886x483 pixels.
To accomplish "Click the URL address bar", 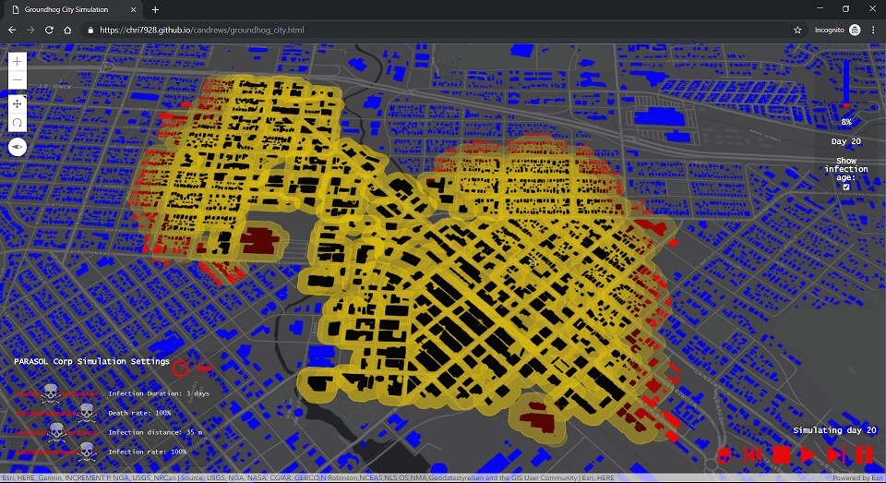I will pyautogui.click(x=442, y=30).
